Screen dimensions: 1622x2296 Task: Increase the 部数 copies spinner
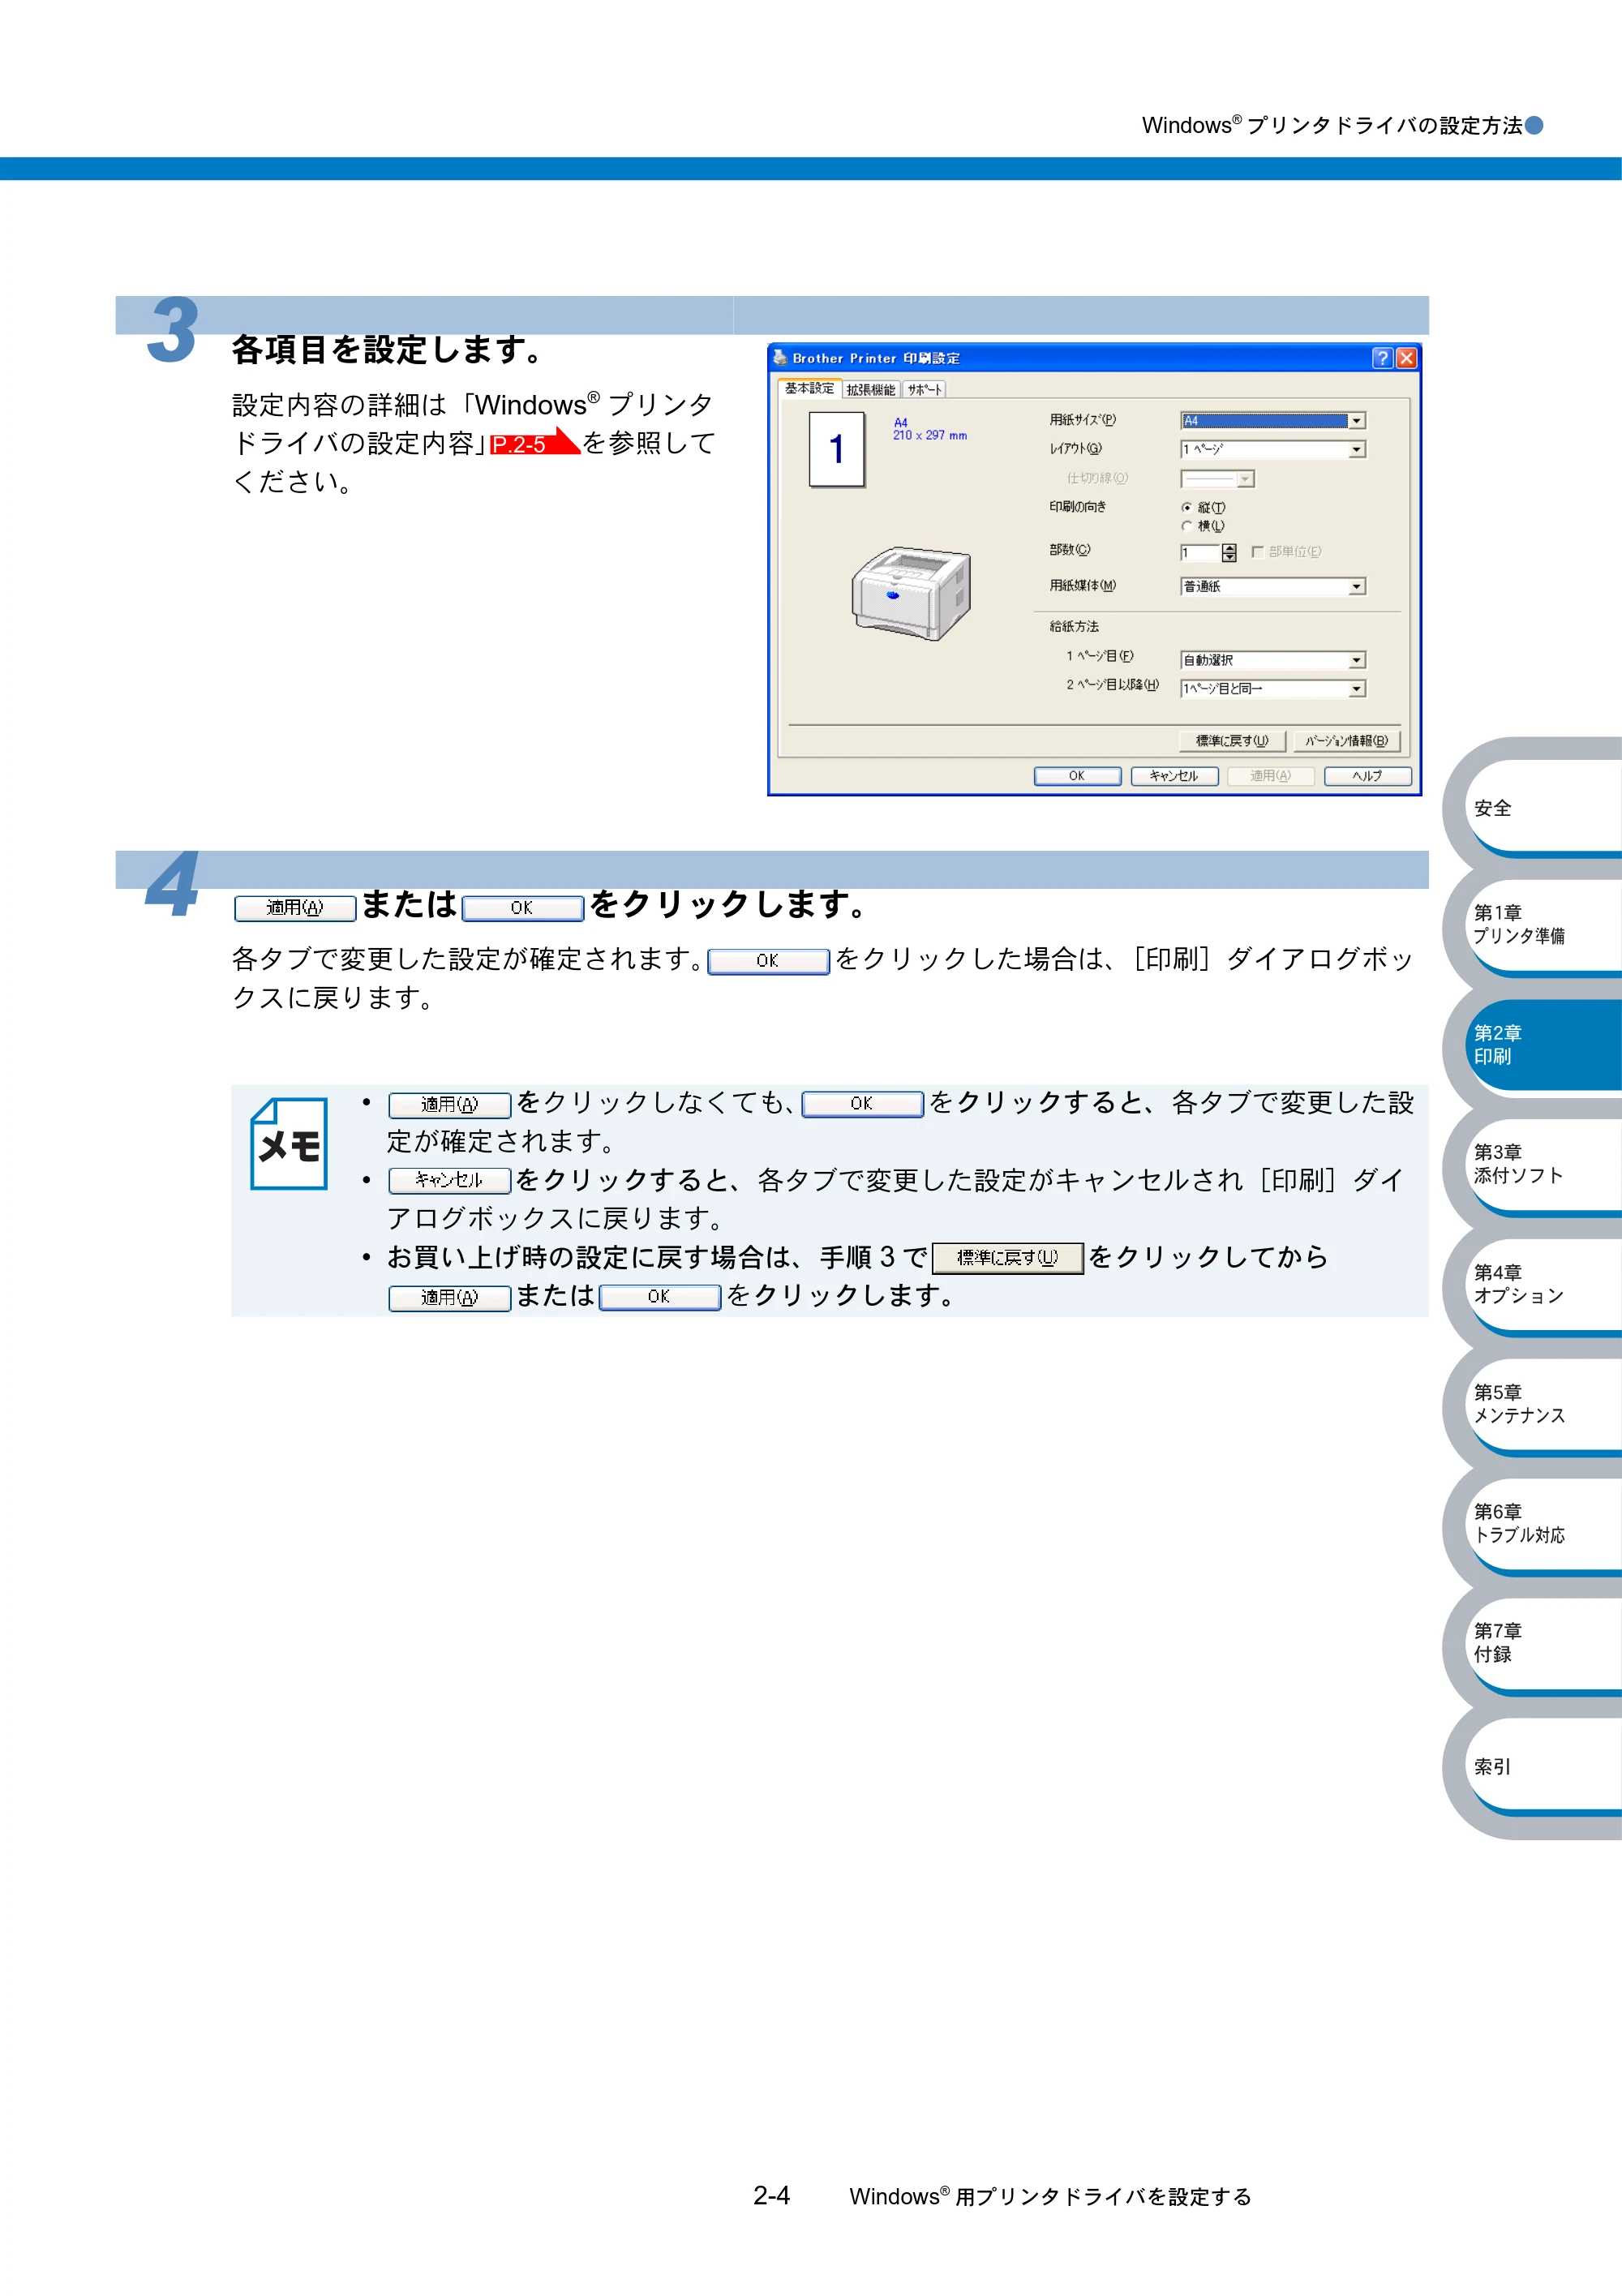(x=1229, y=548)
